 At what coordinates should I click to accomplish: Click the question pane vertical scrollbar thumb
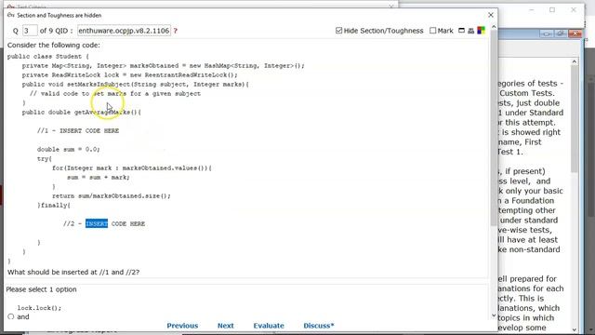pyautogui.click(x=494, y=127)
